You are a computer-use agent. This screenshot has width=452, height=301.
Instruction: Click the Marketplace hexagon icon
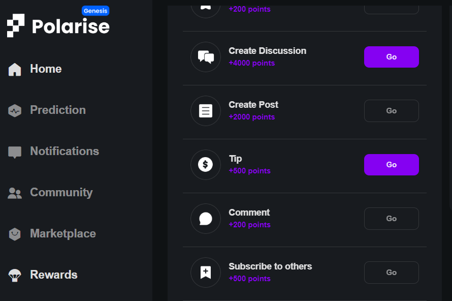(15, 234)
